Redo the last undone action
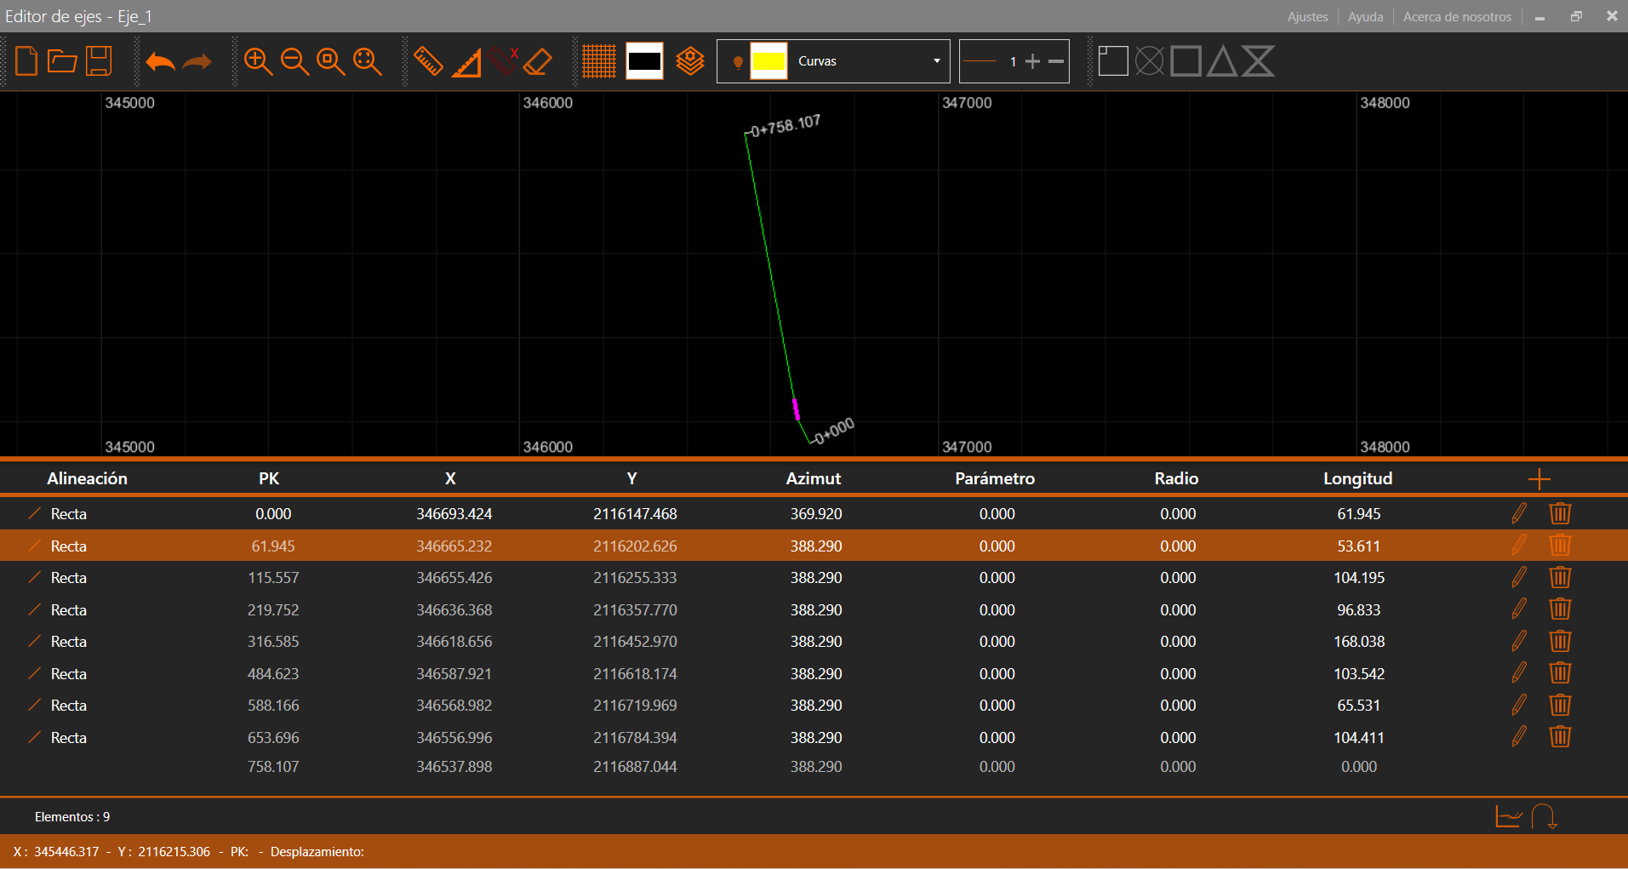The image size is (1628, 869). point(197,61)
